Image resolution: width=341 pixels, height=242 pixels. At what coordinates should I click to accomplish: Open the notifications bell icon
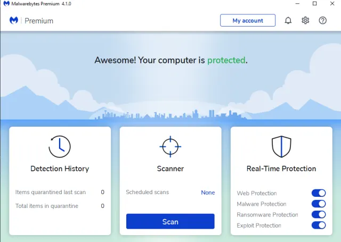point(288,21)
